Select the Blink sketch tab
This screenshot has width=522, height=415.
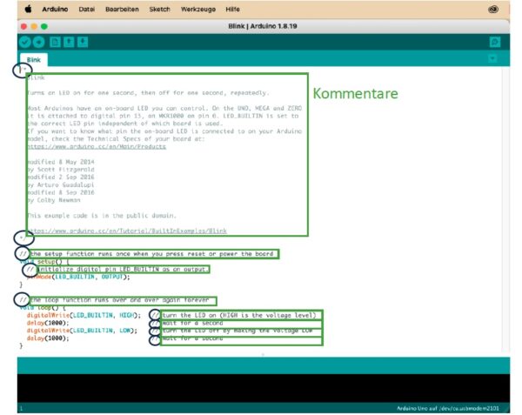[x=33, y=59]
